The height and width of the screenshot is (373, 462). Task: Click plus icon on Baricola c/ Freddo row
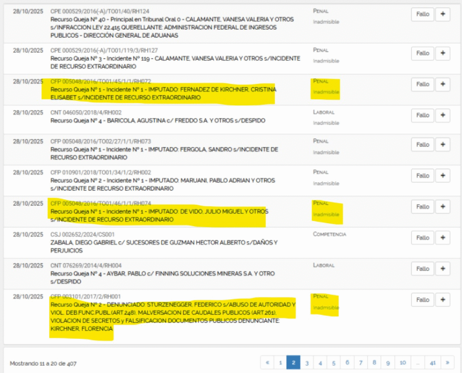442,115
